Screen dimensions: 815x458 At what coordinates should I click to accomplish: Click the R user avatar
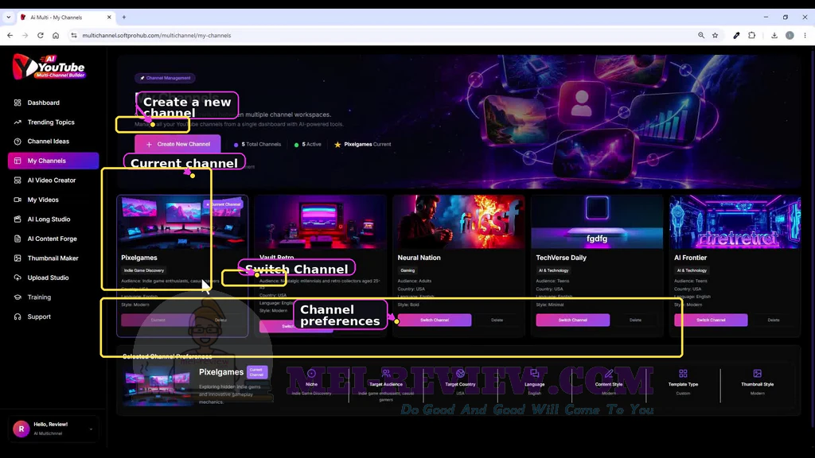tap(21, 429)
